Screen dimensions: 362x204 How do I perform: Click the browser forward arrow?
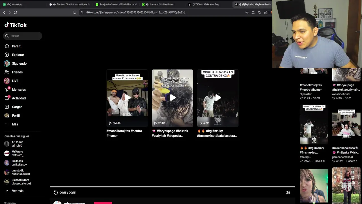point(10,12)
